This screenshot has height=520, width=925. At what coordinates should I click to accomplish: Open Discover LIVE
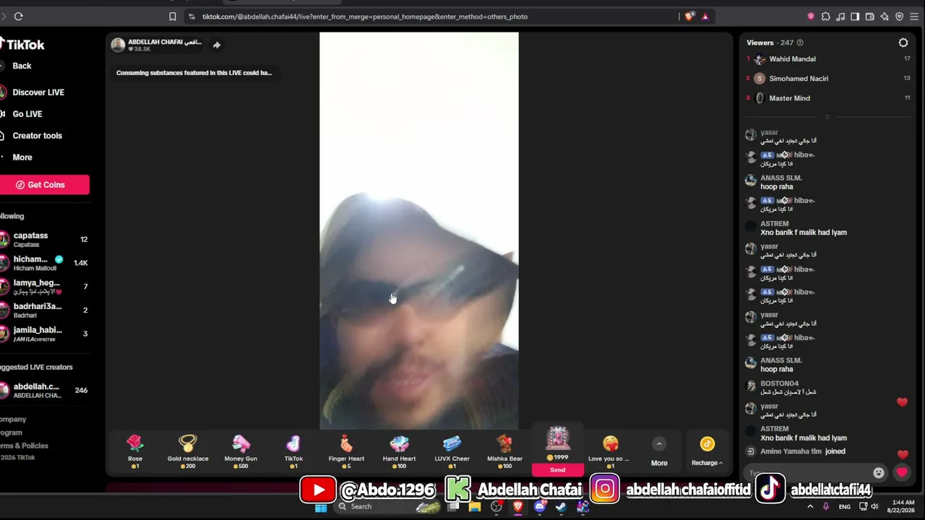point(38,92)
